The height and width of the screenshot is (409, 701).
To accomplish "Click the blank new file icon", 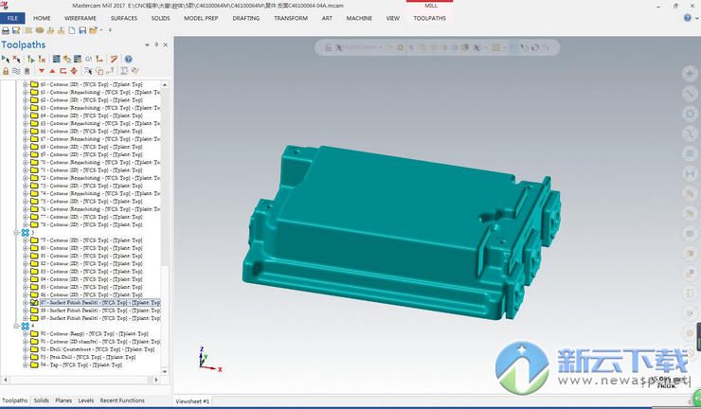I will pos(72,30).
